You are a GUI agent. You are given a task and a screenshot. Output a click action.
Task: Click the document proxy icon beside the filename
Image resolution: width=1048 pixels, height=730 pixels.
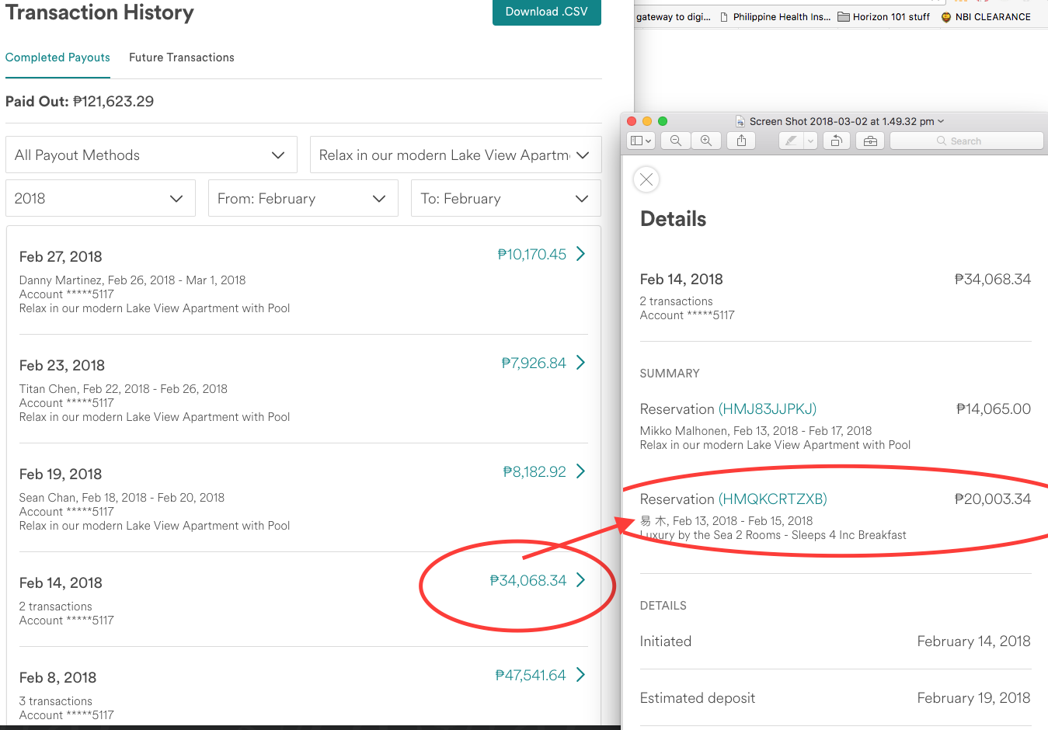tap(739, 121)
